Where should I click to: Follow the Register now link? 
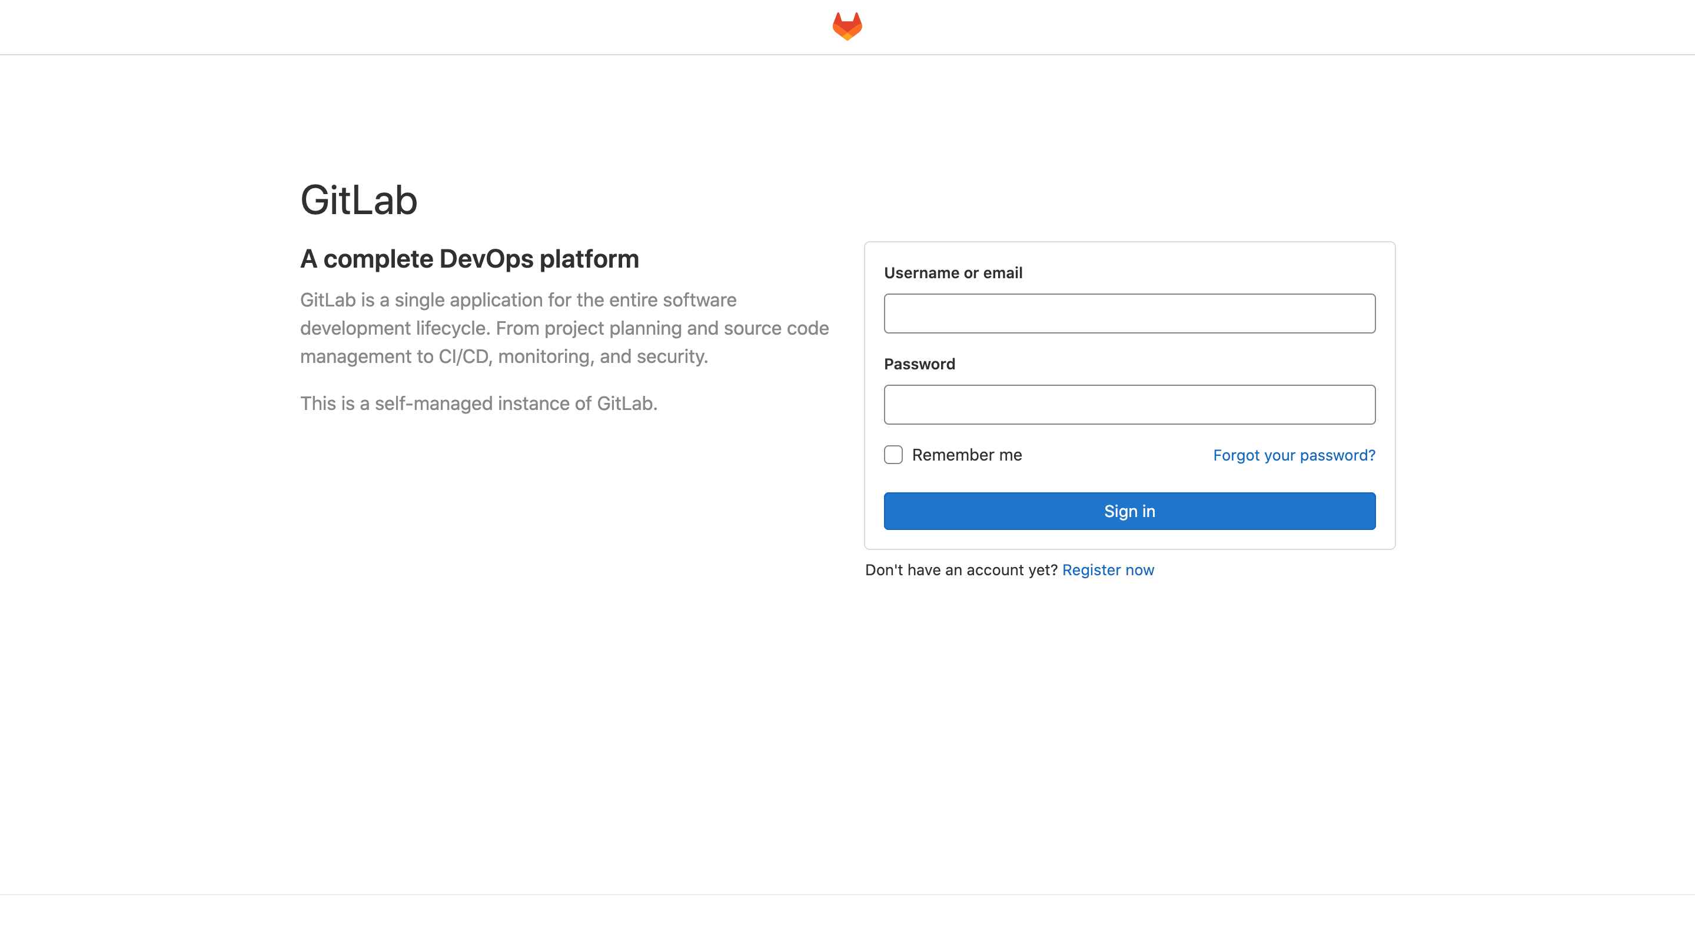coord(1108,569)
